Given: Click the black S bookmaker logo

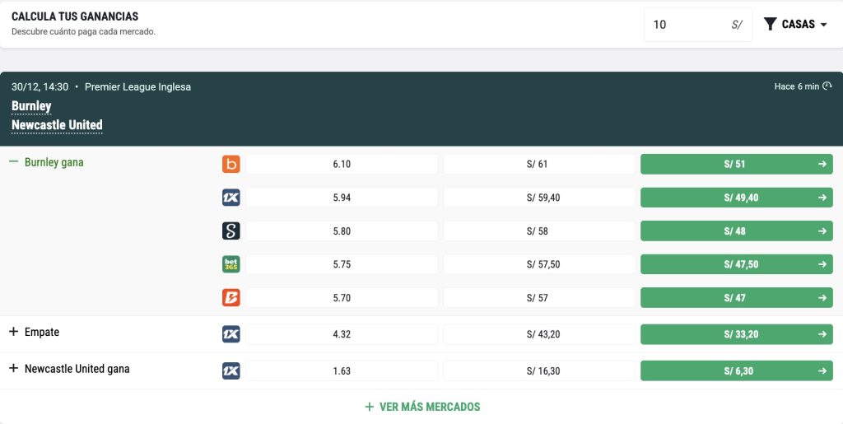Looking at the screenshot, I should click(231, 231).
